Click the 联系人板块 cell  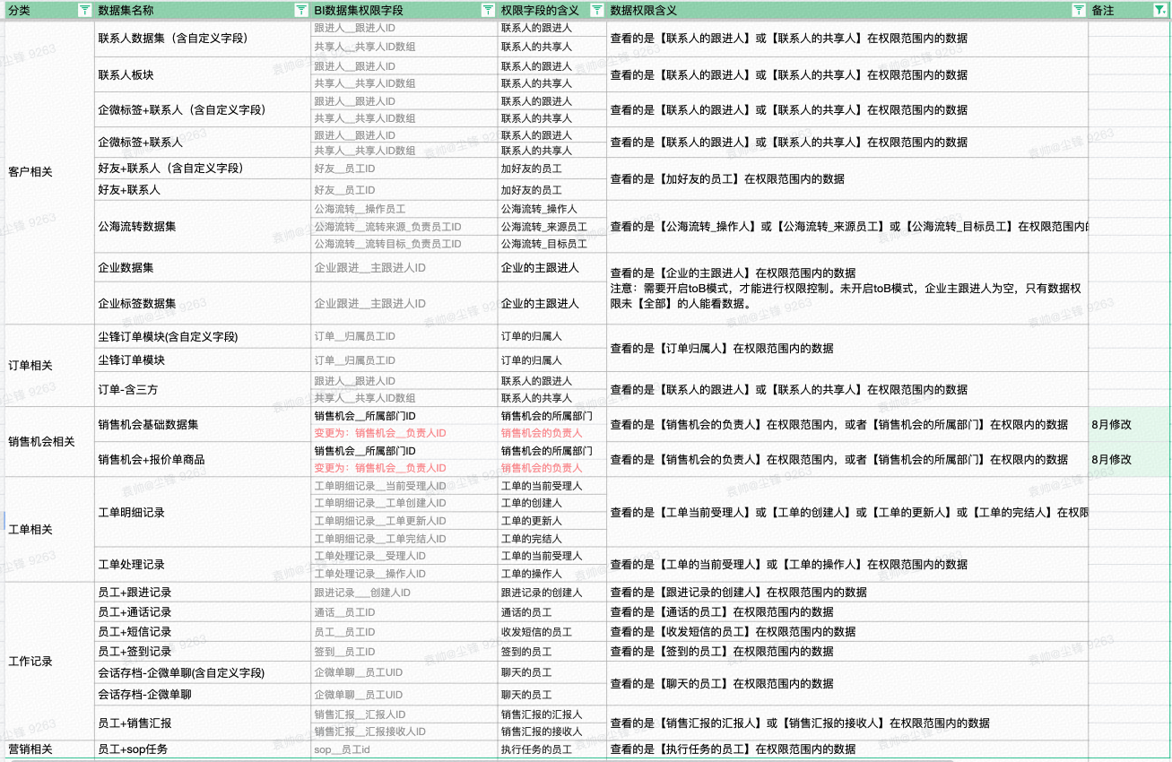(203, 75)
